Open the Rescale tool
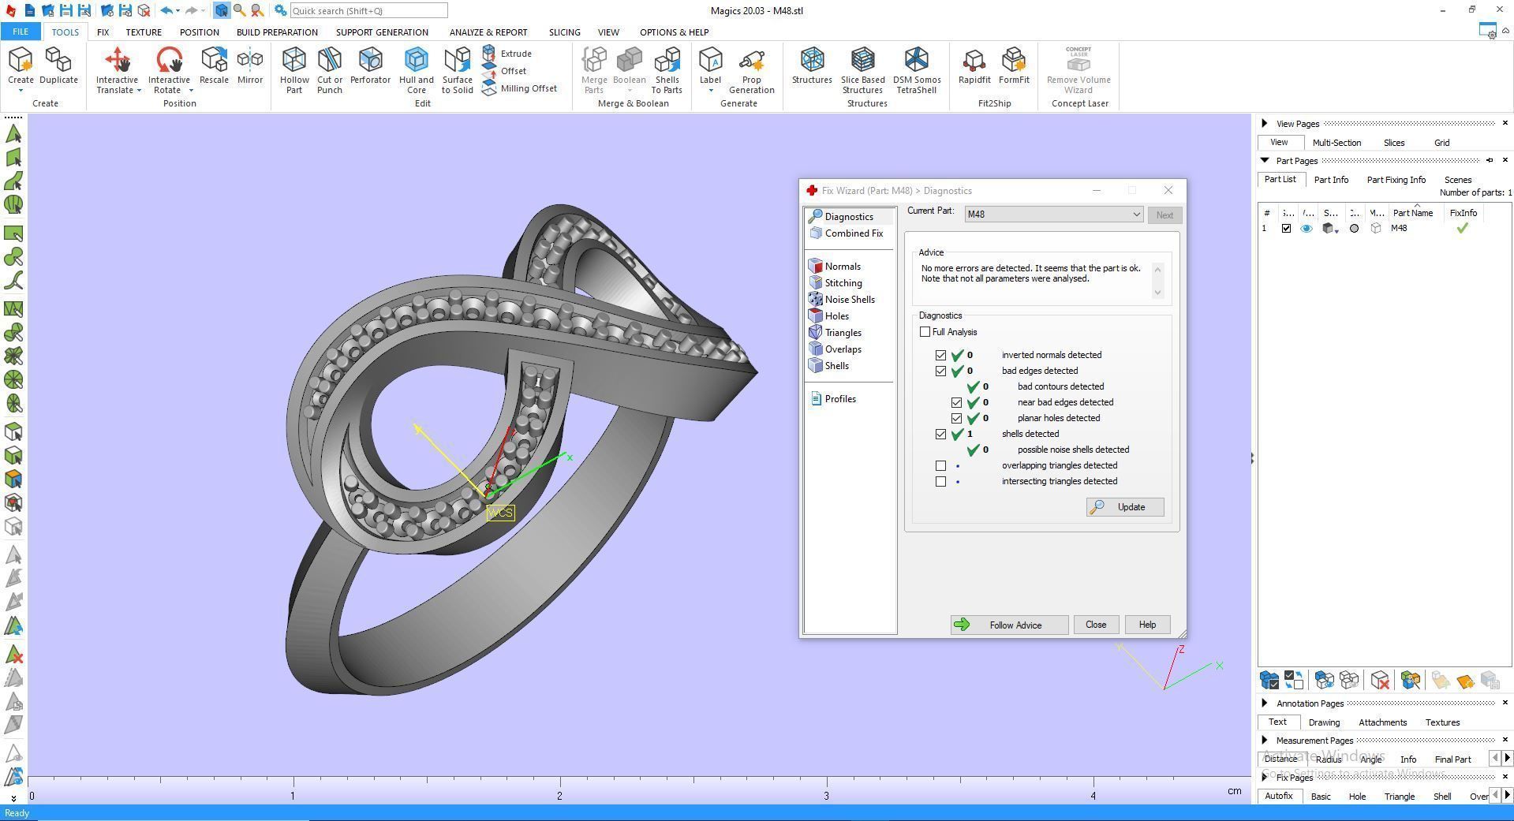Image resolution: width=1514 pixels, height=821 pixels. pos(214,65)
